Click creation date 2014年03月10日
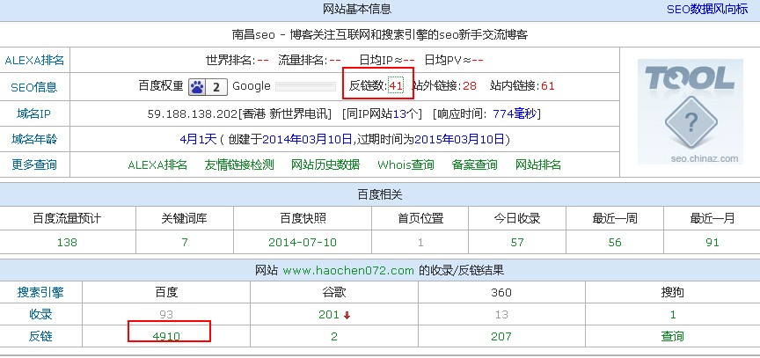Screen dimensions: 760x358 [307, 140]
